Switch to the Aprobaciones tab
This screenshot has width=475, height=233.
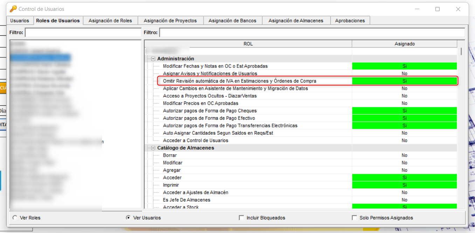tap(350, 20)
